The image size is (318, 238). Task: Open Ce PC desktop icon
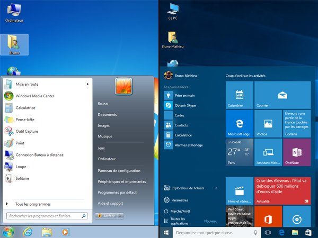tap(173, 11)
